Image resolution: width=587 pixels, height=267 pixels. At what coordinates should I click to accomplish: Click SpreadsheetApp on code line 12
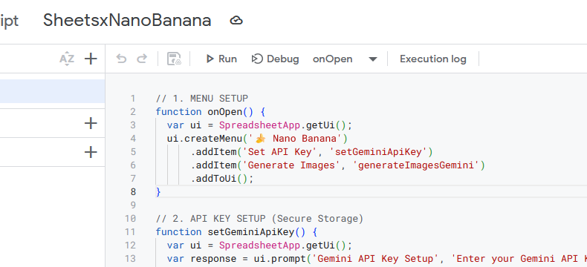click(x=260, y=245)
